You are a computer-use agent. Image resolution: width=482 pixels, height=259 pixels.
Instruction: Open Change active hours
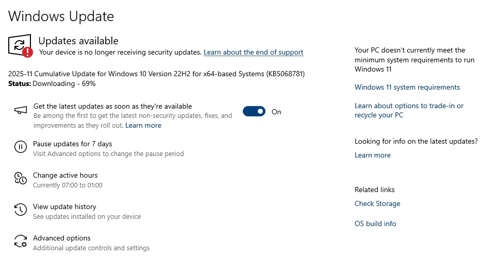(65, 175)
